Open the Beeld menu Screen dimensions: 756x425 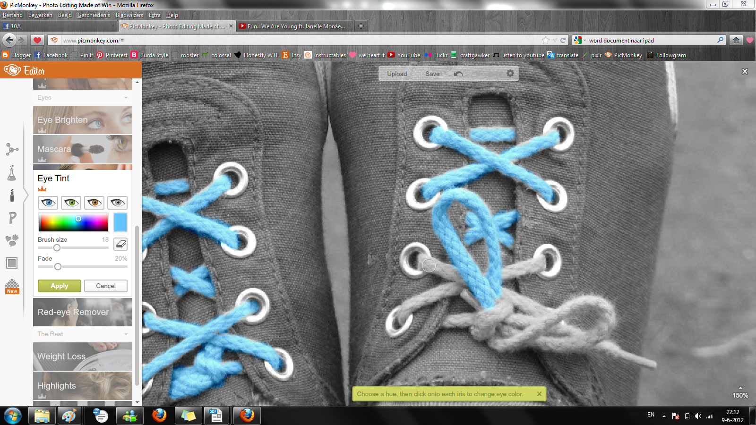point(65,15)
